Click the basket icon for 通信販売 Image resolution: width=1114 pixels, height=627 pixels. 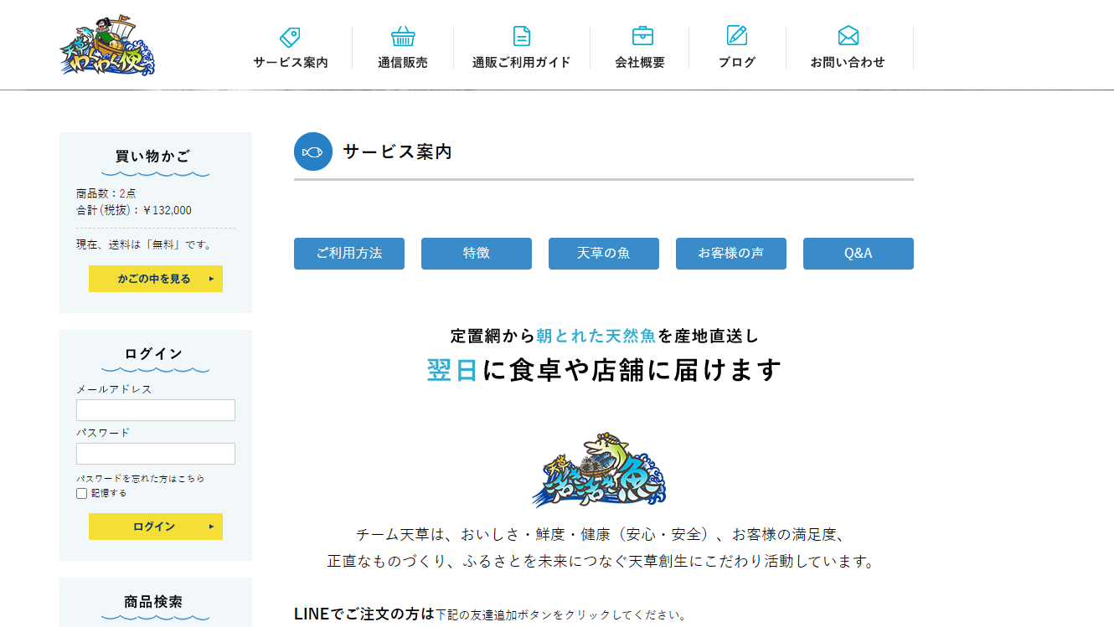click(403, 37)
